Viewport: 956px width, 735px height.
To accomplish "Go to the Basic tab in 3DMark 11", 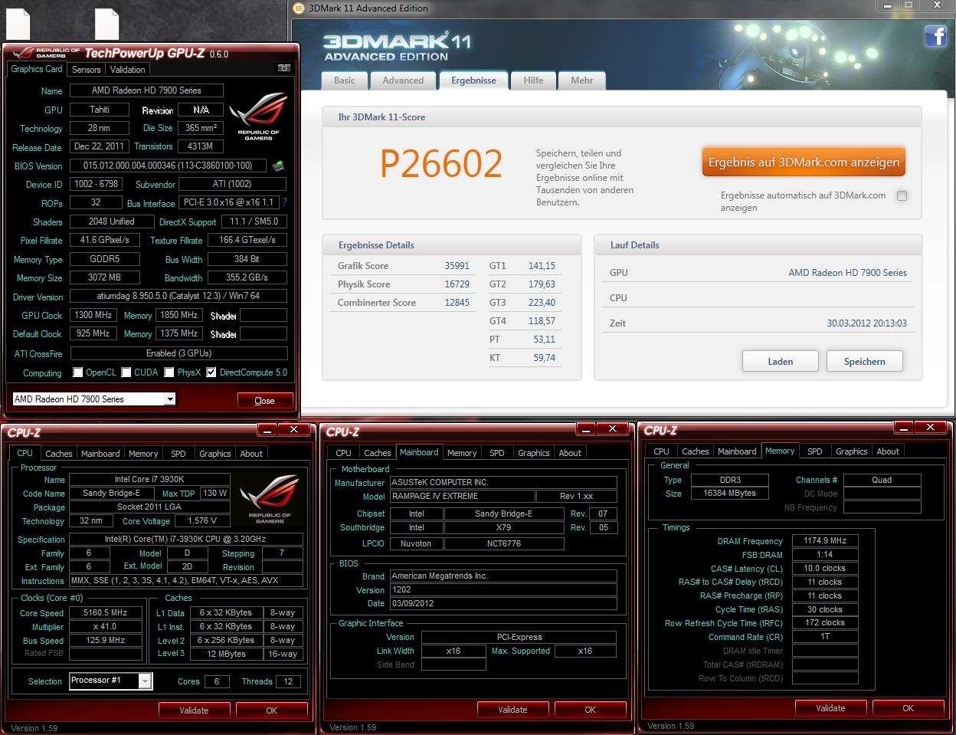I will pos(345,80).
